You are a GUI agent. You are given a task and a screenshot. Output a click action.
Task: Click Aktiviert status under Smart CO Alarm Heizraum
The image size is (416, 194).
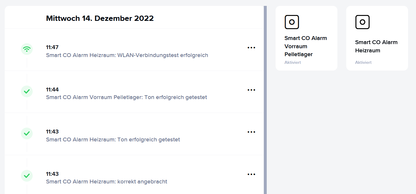(363, 62)
